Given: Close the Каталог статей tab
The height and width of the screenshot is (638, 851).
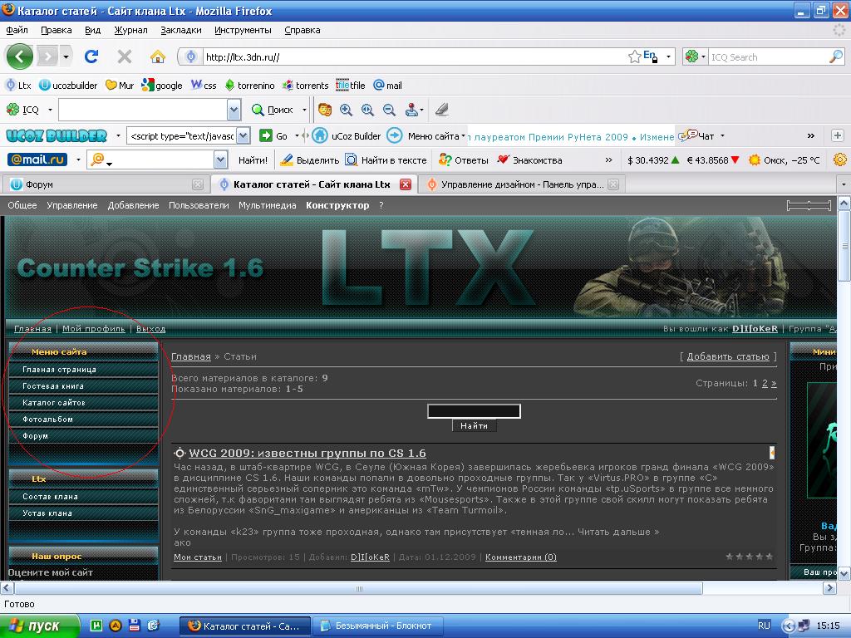Looking at the screenshot, I should 405,184.
